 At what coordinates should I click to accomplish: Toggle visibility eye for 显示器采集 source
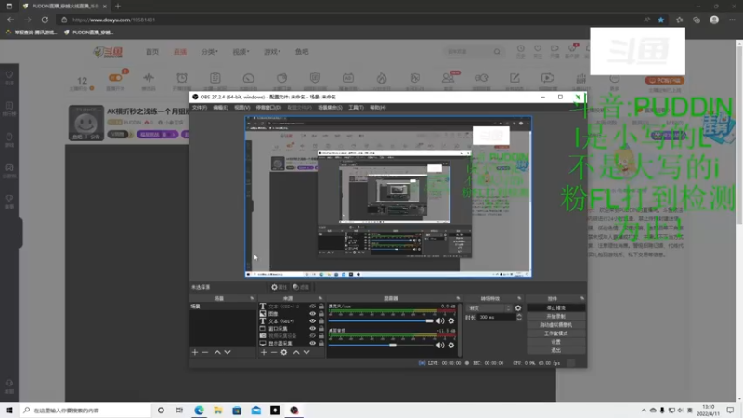coord(312,343)
